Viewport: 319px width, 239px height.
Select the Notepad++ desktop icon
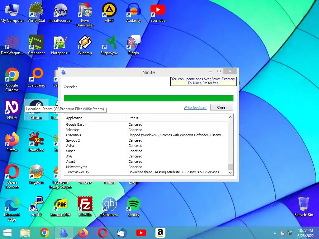(x=61, y=45)
